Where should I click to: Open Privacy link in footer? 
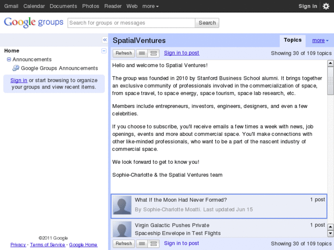[x=18, y=244]
